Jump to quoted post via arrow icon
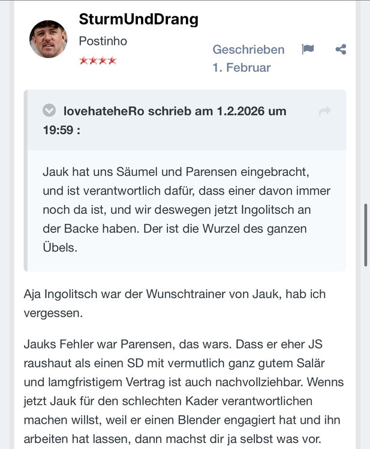 point(324,111)
